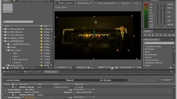Select the Intro 2 composition
Viewport: 177px width, 99px height.
point(16,56)
